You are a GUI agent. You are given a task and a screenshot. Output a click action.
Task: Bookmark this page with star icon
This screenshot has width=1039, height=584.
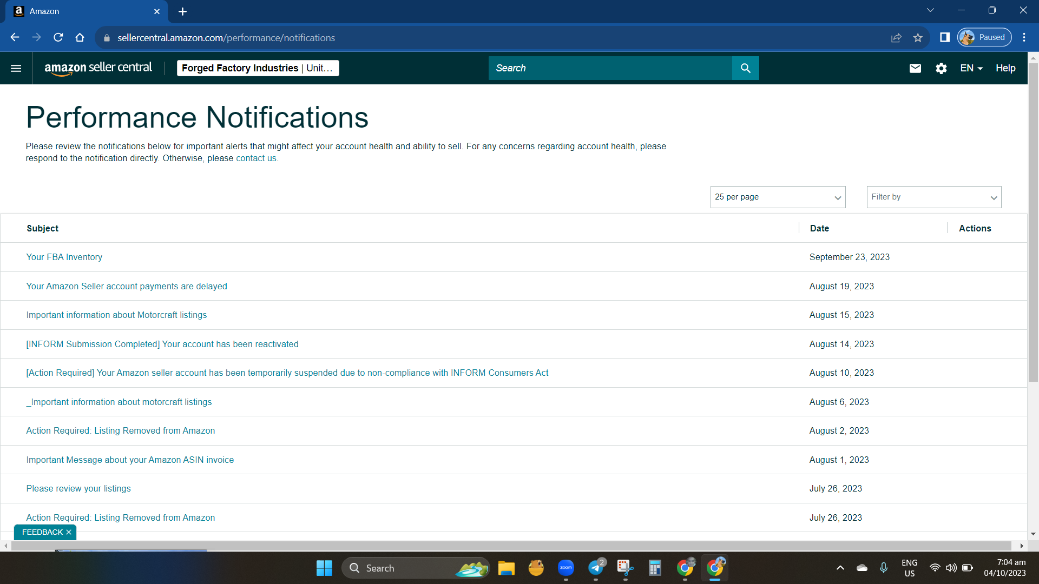coord(918,37)
